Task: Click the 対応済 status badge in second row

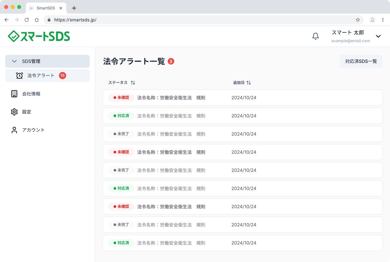Action: [x=121, y=116]
